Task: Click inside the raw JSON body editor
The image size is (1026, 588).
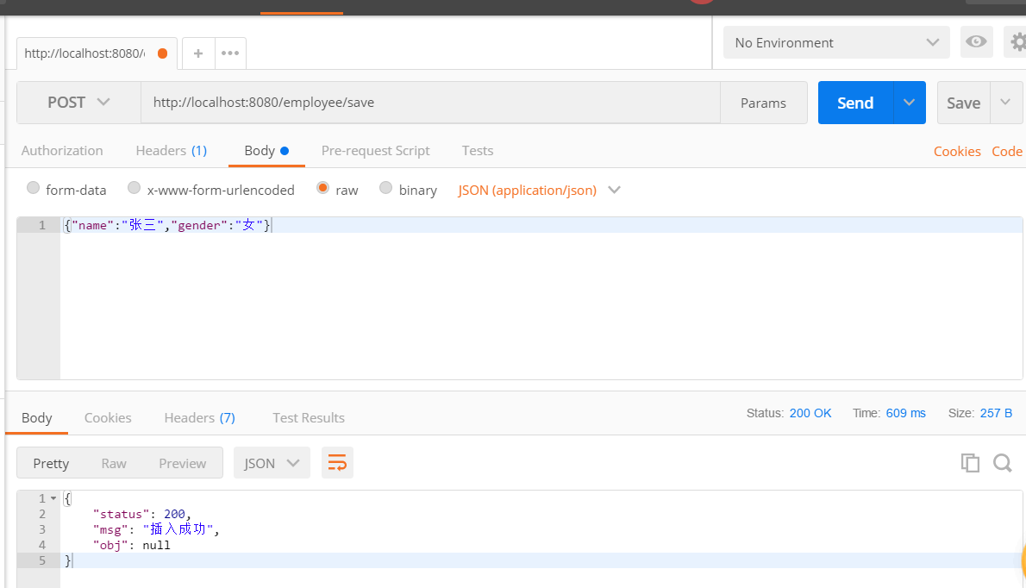Action: tap(541, 298)
